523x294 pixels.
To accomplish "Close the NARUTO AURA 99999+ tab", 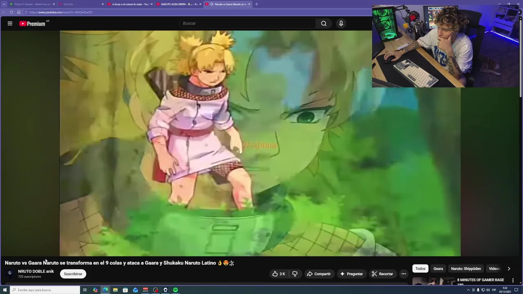I will (200, 4).
